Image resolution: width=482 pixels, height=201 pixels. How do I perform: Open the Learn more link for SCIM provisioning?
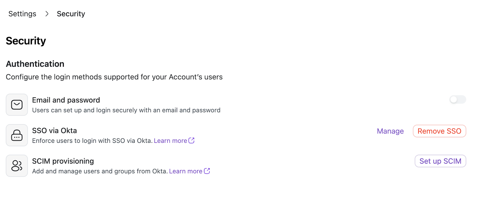[186, 171]
